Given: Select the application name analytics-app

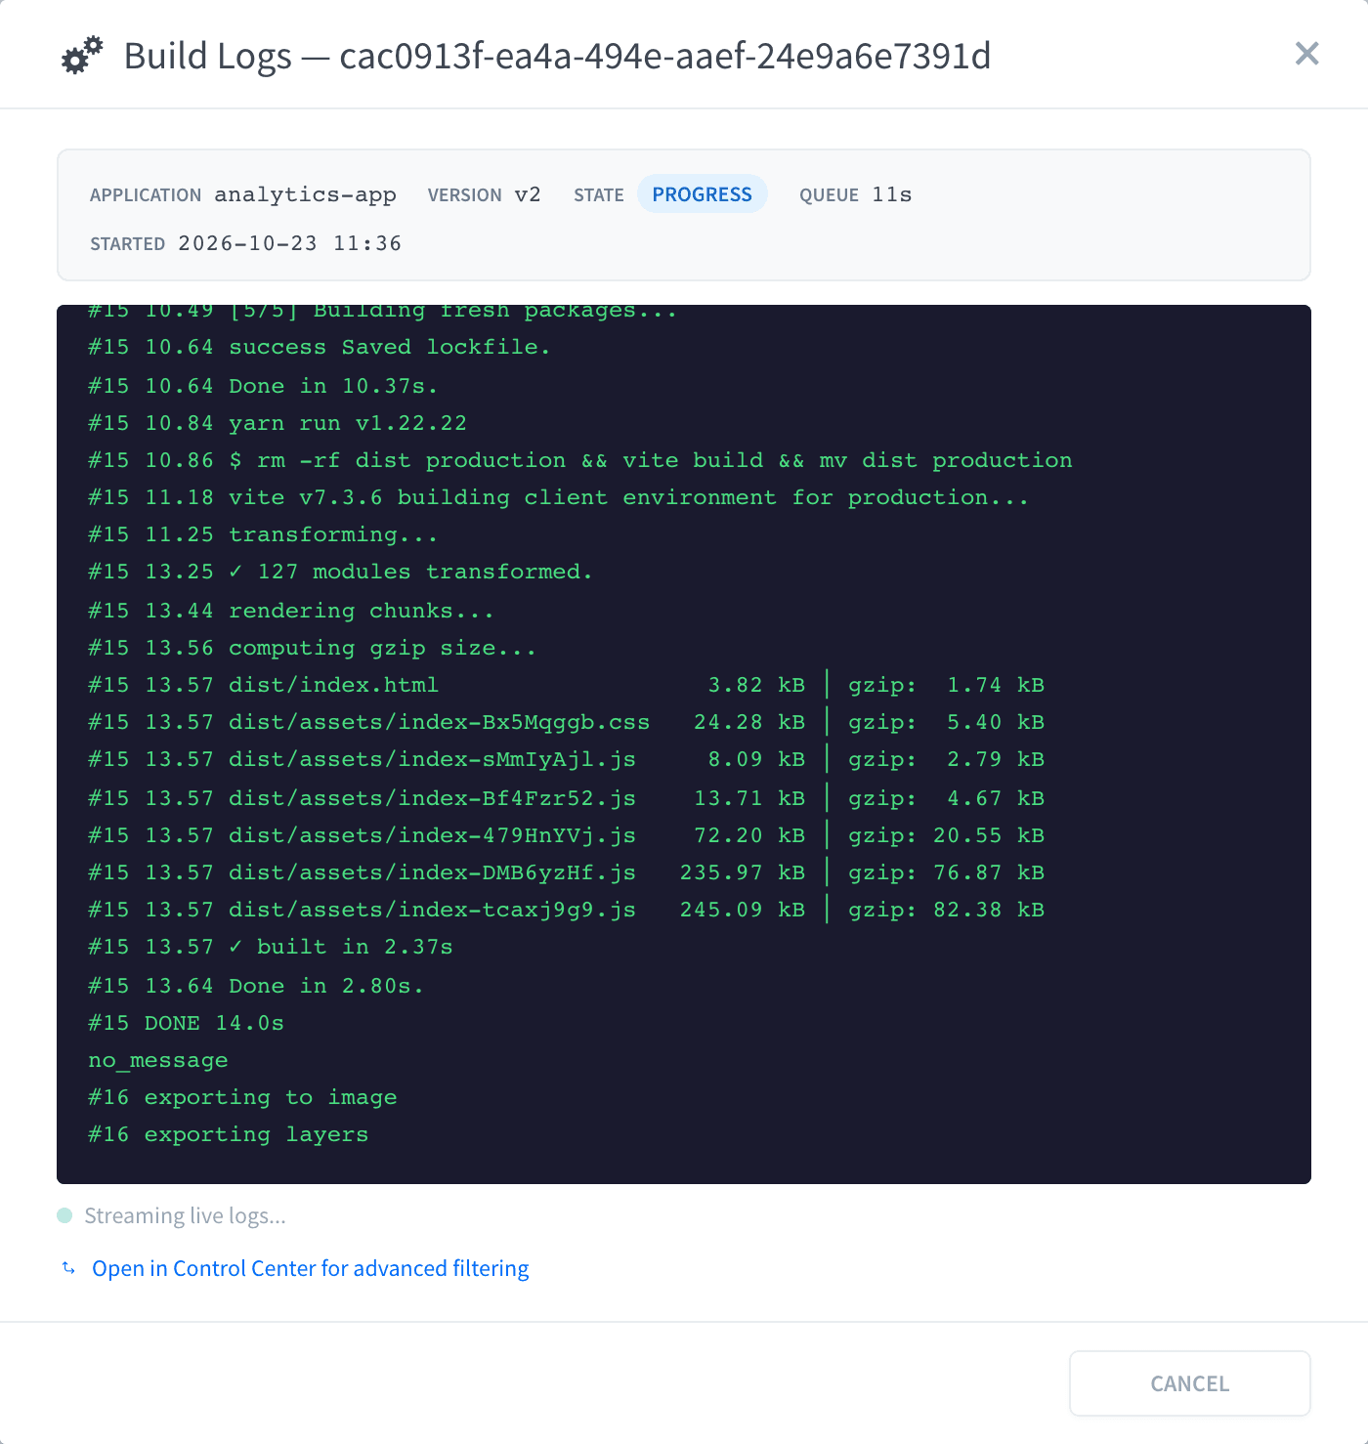Looking at the screenshot, I should (305, 194).
